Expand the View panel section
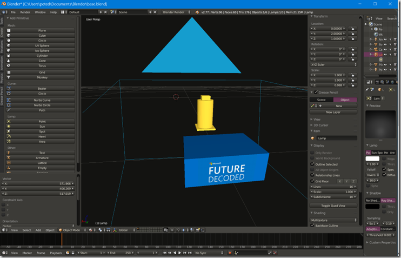The height and width of the screenshot is (258, 401). [x=317, y=120]
